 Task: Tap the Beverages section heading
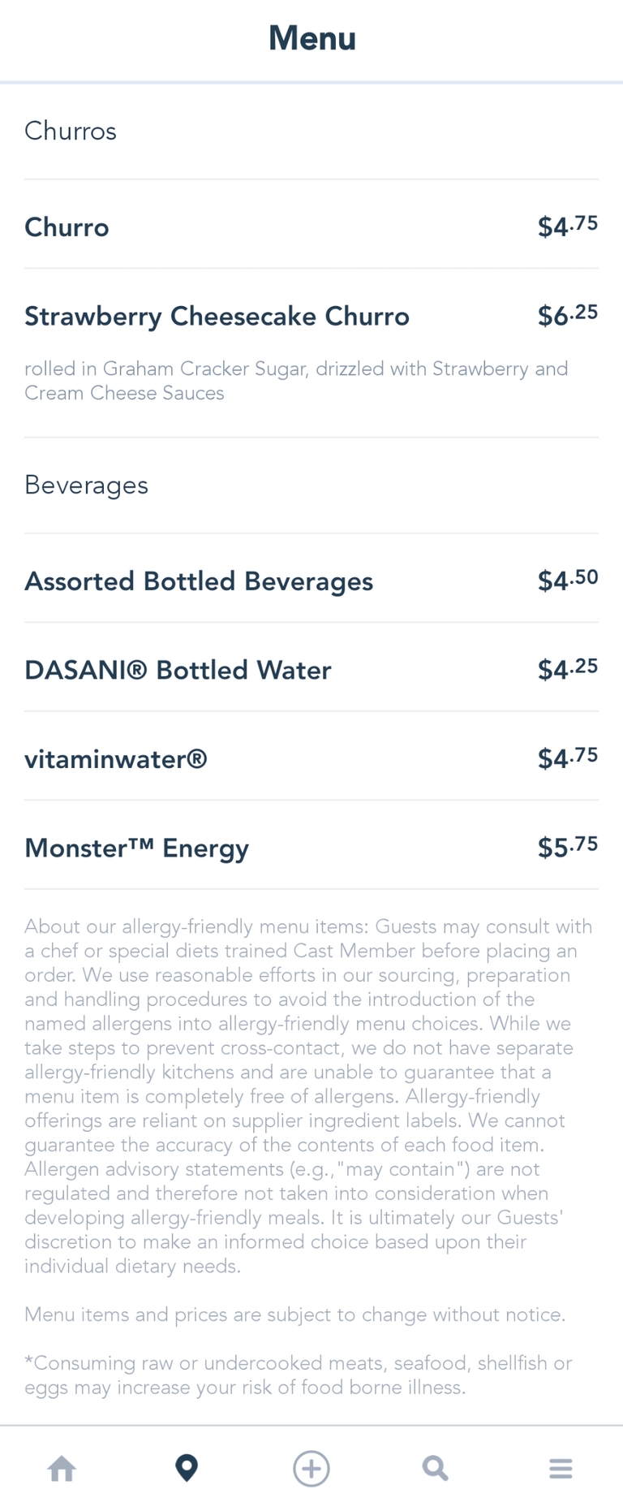pyautogui.click(x=86, y=485)
